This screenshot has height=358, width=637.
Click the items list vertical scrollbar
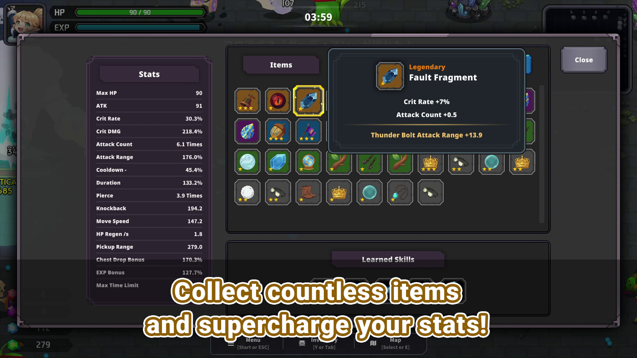point(542,154)
